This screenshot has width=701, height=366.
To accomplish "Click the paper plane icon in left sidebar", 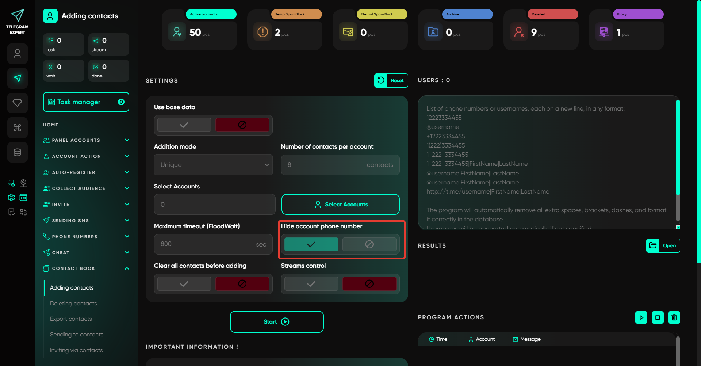I will tap(17, 78).
